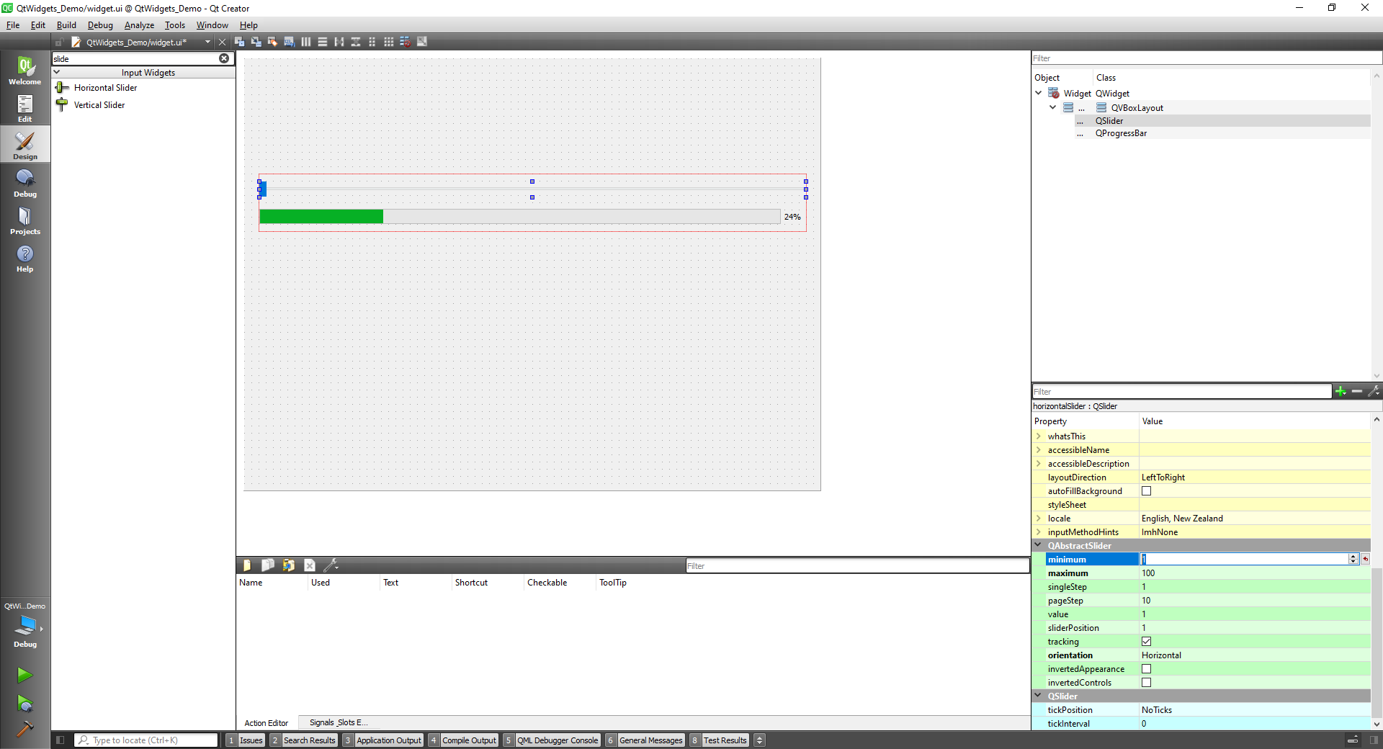Open QML Debugger Console pane
Screen dimensions: 1383x749
(x=552, y=740)
